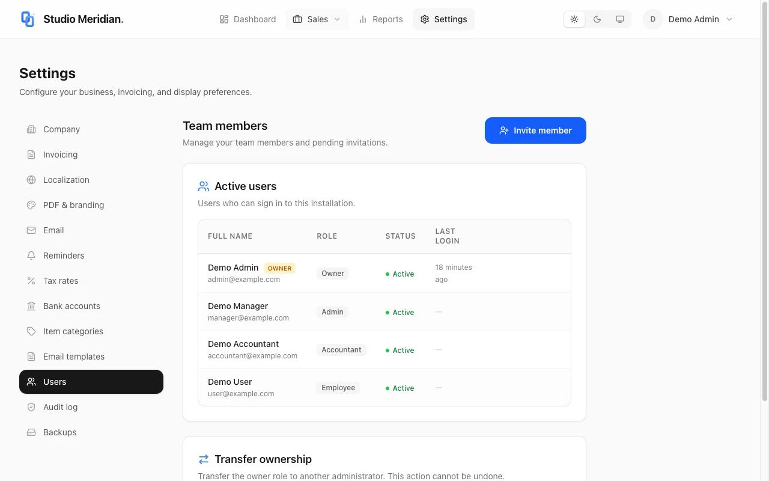This screenshot has width=769, height=481.
Task: Click the Company building icon
Action: pos(31,129)
